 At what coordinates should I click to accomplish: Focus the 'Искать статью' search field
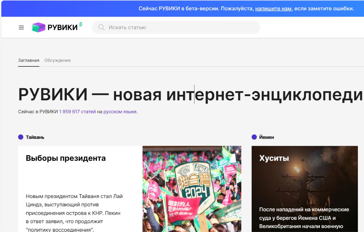click(182, 28)
